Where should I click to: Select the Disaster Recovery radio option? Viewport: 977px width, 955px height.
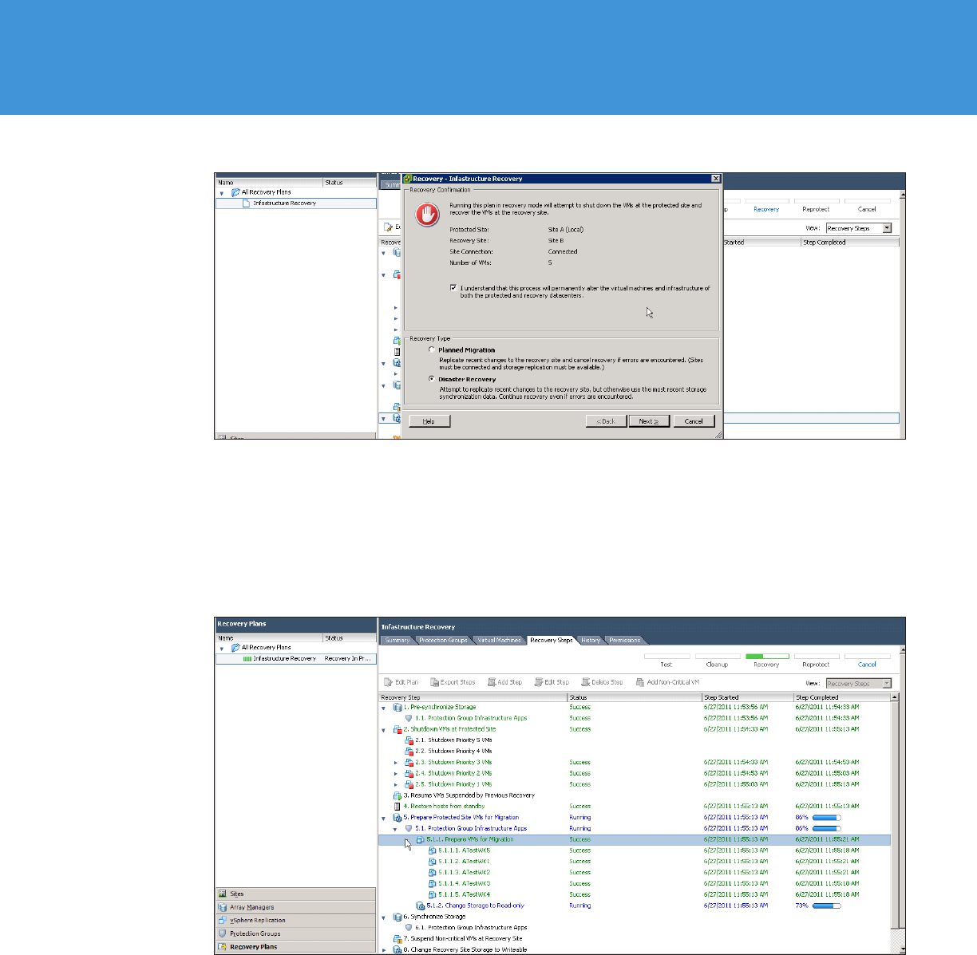[x=432, y=379]
